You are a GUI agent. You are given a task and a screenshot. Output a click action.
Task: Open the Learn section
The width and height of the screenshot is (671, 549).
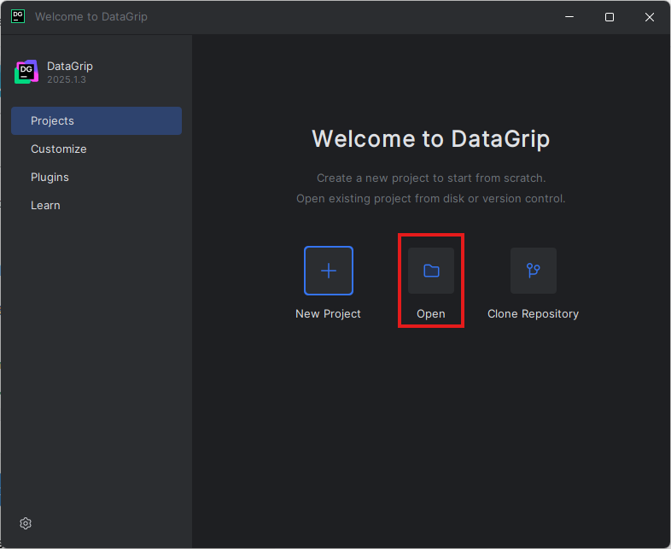tap(45, 205)
